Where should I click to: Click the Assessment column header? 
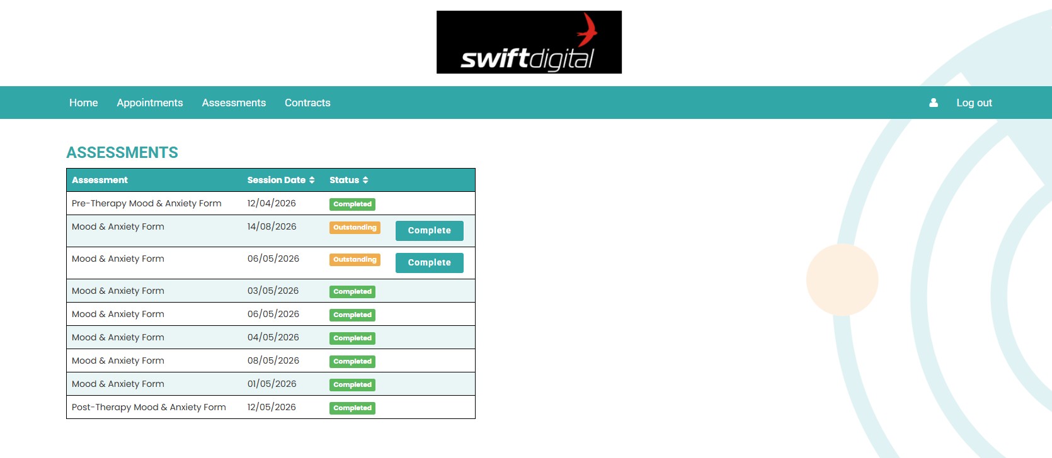click(100, 180)
